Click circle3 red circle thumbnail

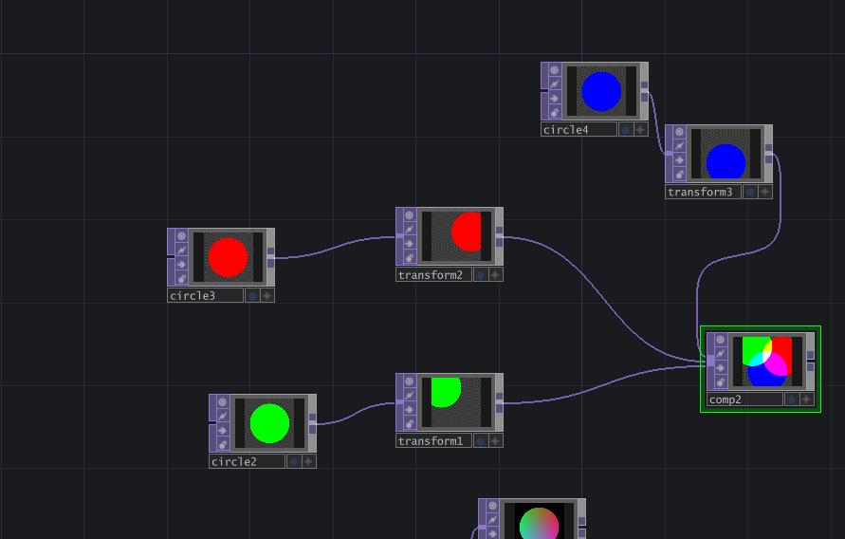pyautogui.click(x=228, y=257)
